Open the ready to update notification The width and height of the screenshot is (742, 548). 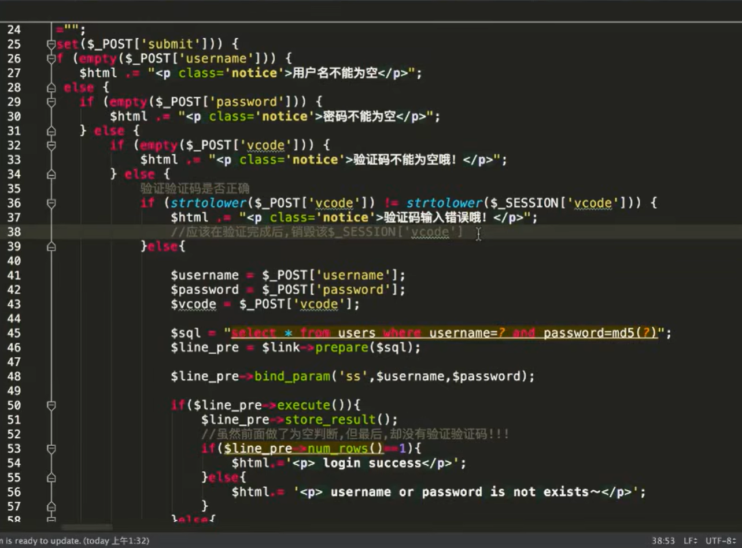pos(75,541)
